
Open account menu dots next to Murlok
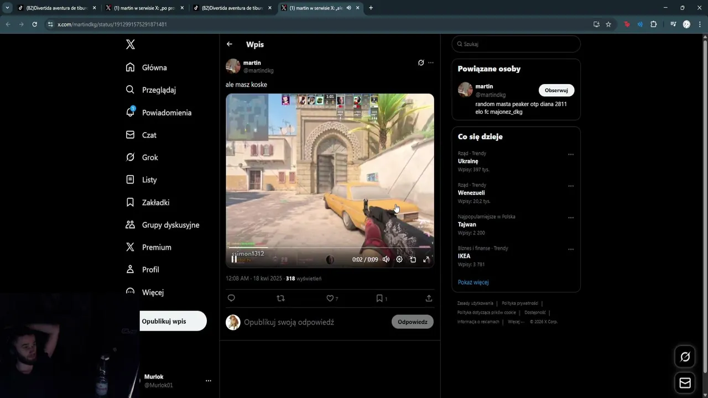pos(209,381)
